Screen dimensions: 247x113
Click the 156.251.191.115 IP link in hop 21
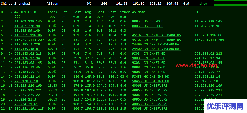[29, 109]
